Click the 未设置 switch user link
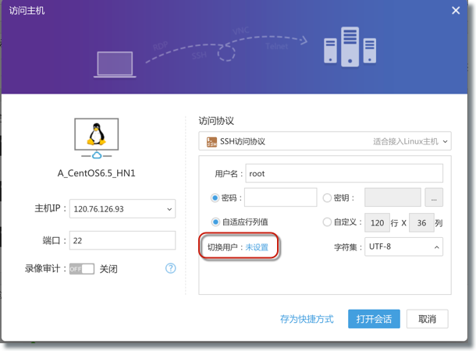 tap(257, 247)
